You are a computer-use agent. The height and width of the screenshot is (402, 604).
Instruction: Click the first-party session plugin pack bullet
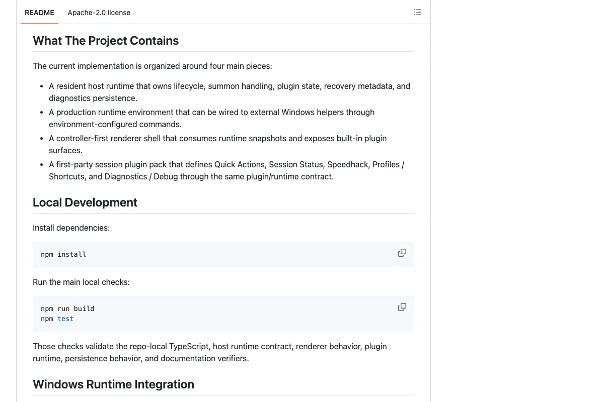[x=226, y=170]
